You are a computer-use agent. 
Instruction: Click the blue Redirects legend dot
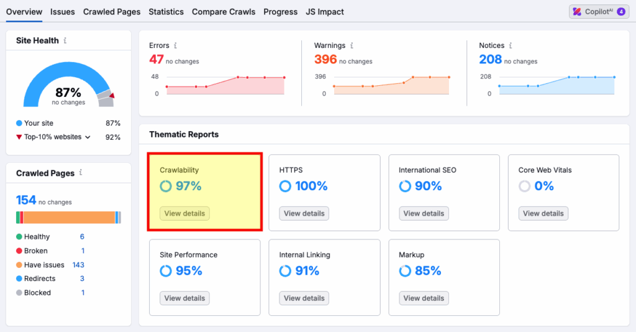pyautogui.click(x=19, y=279)
